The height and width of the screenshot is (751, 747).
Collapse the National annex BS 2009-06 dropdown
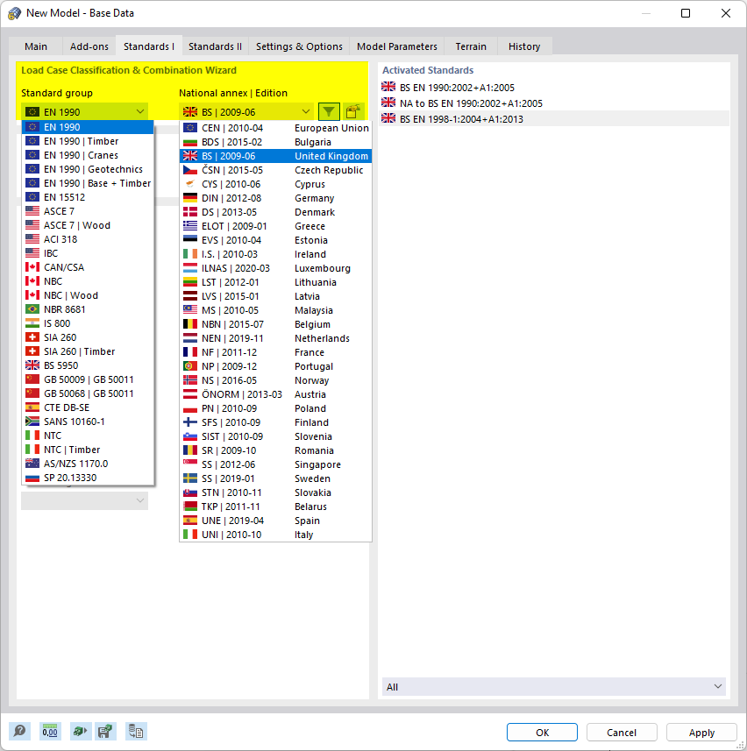click(246, 111)
